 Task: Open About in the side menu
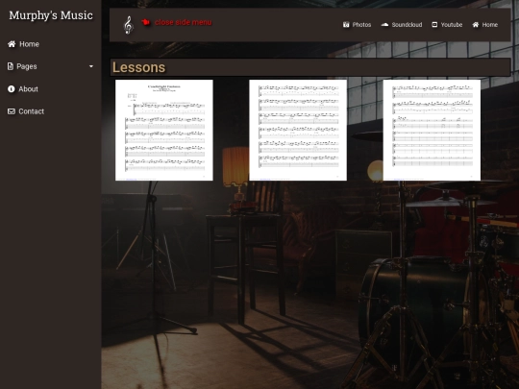23,89
